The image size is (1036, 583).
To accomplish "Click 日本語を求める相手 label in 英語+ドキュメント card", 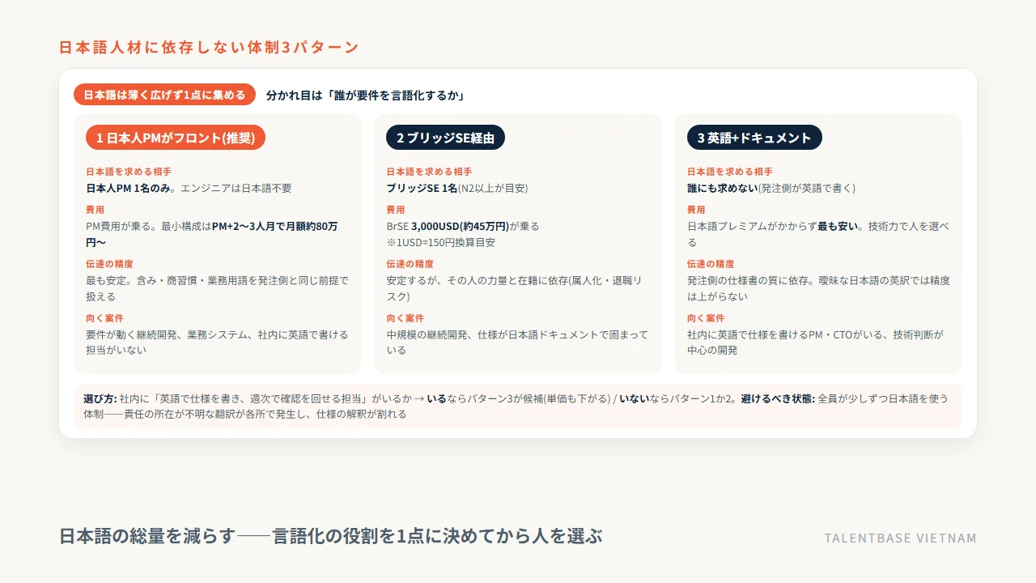I will point(730,172).
